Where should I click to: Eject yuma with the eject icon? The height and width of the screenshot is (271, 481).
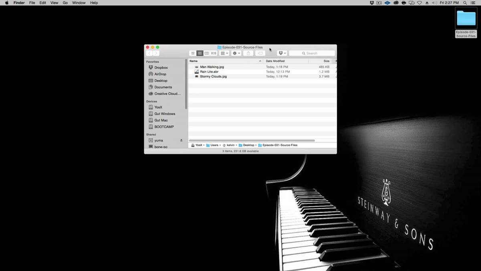click(x=181, y=140)
